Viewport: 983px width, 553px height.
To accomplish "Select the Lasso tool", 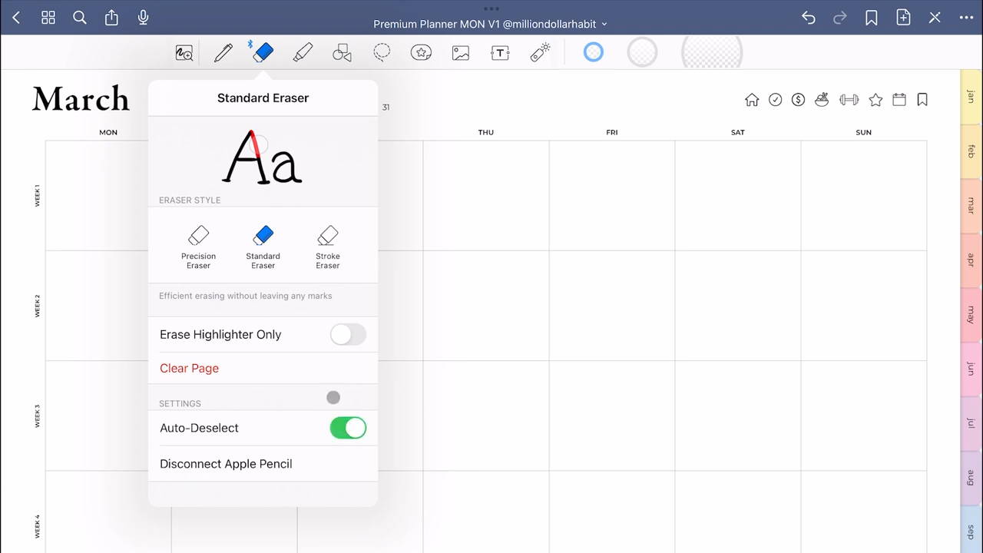I will click(x=382, y=52).
